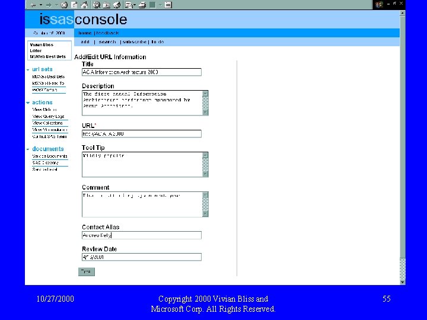Click the page scrollbar down arrow
The image size is (427, 320).
pos(402,283)
